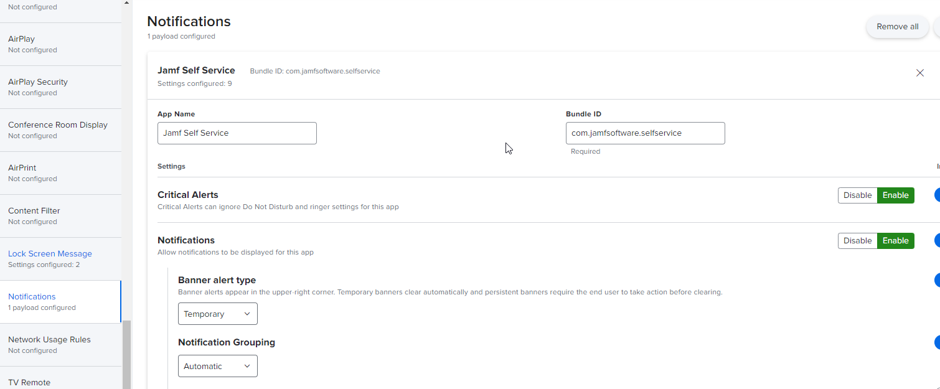940x389 pixels.
Task: Toggle the blue switch beside Critical Alerts
Action: [x=937, y=195]
